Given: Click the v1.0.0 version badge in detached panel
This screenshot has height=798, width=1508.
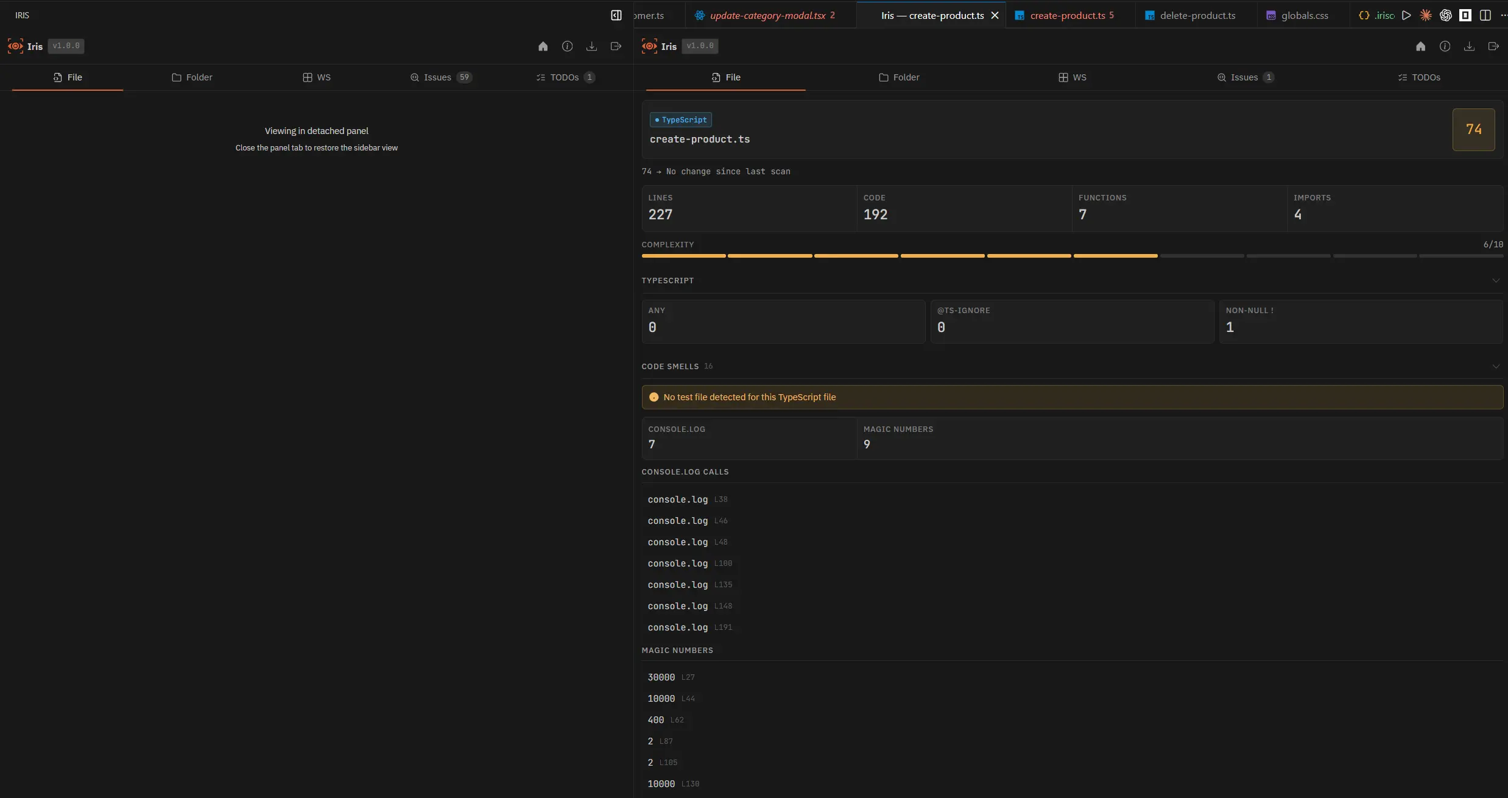Looking at the screenshot, I should 700,46.
